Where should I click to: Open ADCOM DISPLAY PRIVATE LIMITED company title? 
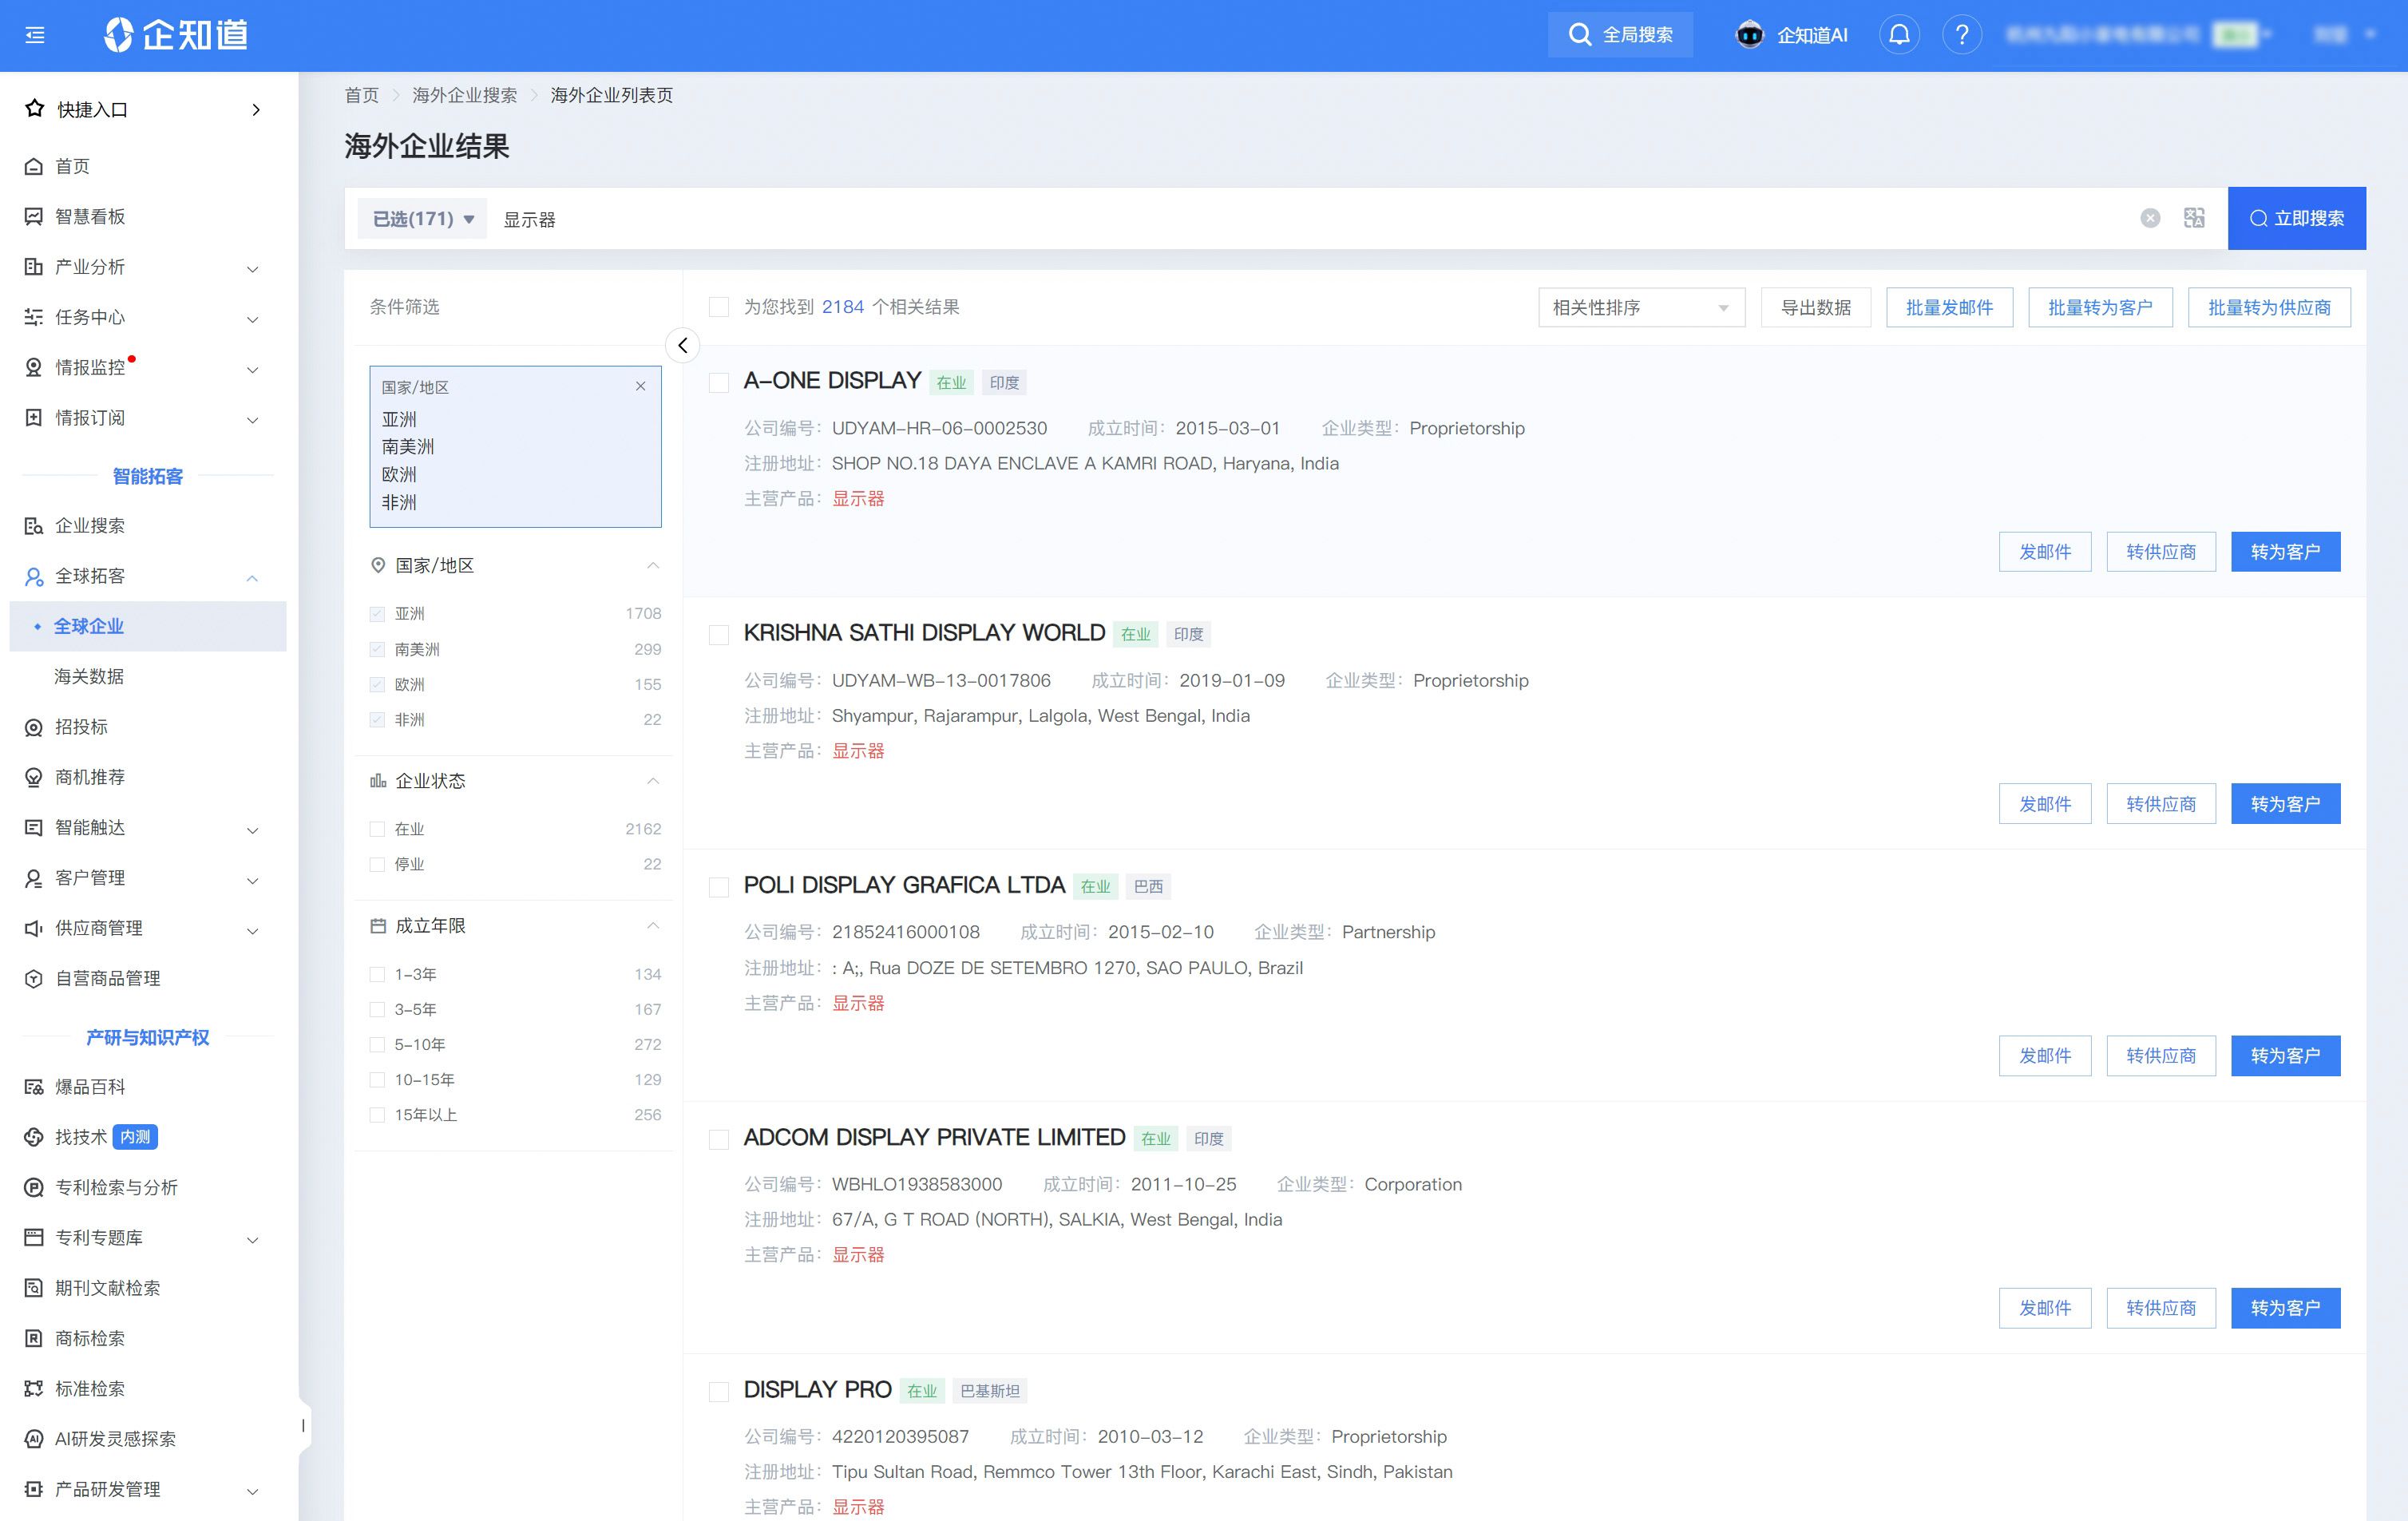click(x=934, y=1137)
